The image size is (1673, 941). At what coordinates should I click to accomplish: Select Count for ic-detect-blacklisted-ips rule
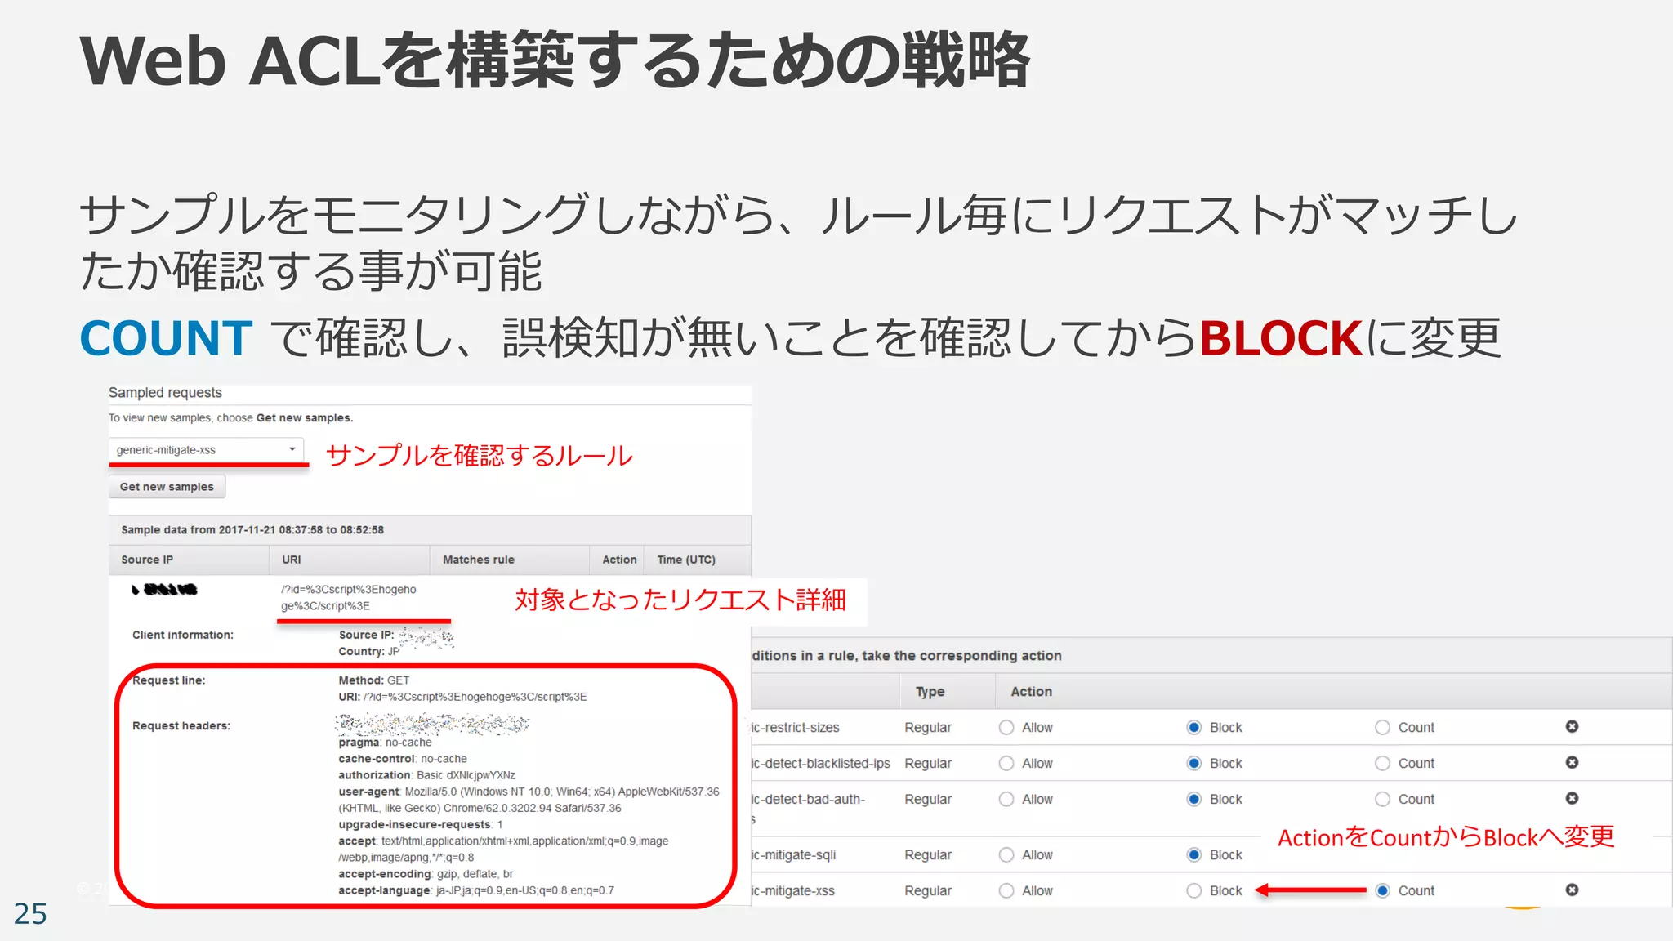pyautogui.click(x=1382, y=764)
